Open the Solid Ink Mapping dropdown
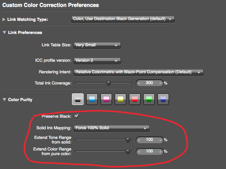This screenshot has width=226, height=169. [112, 128]
